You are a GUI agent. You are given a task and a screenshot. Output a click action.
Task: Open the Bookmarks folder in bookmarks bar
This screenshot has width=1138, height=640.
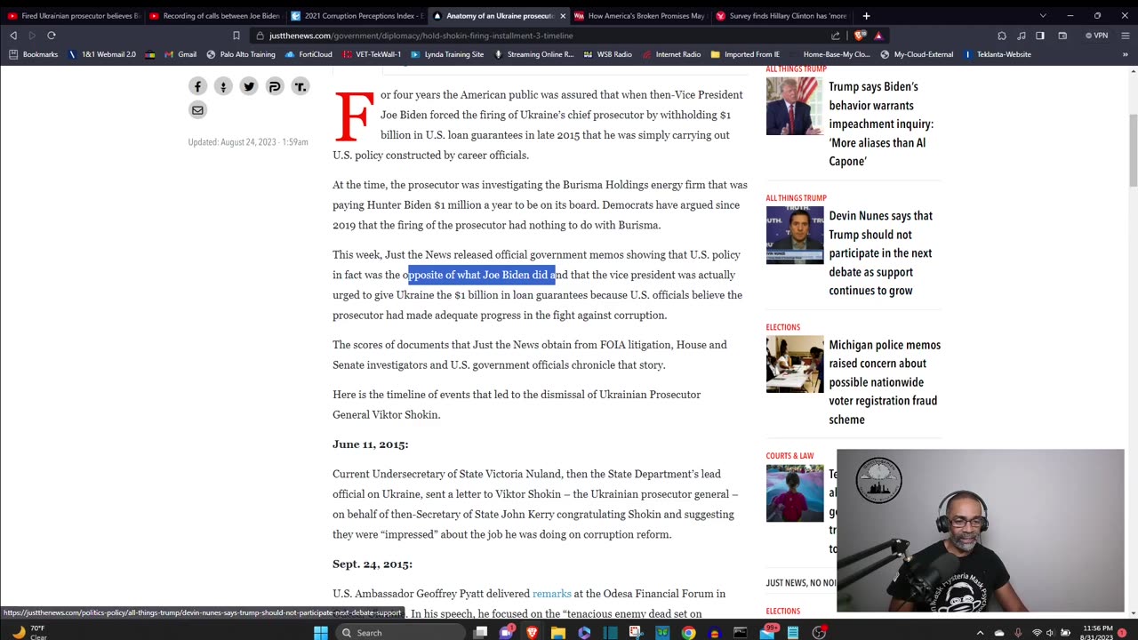(x=35, y=54)
